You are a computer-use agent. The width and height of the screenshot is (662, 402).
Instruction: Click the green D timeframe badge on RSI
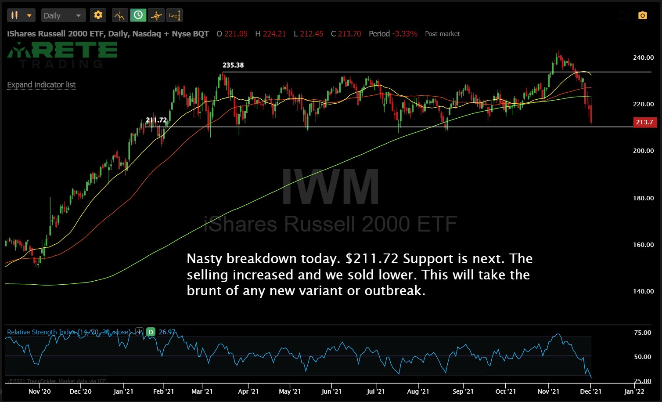(151, 332)
